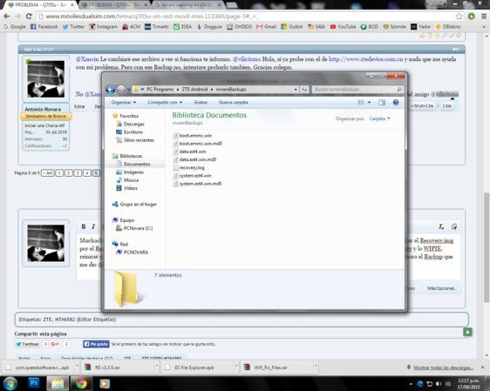Open the Gmail bookmark
This screenshot has height=391, width=490.
click(266, 27)
